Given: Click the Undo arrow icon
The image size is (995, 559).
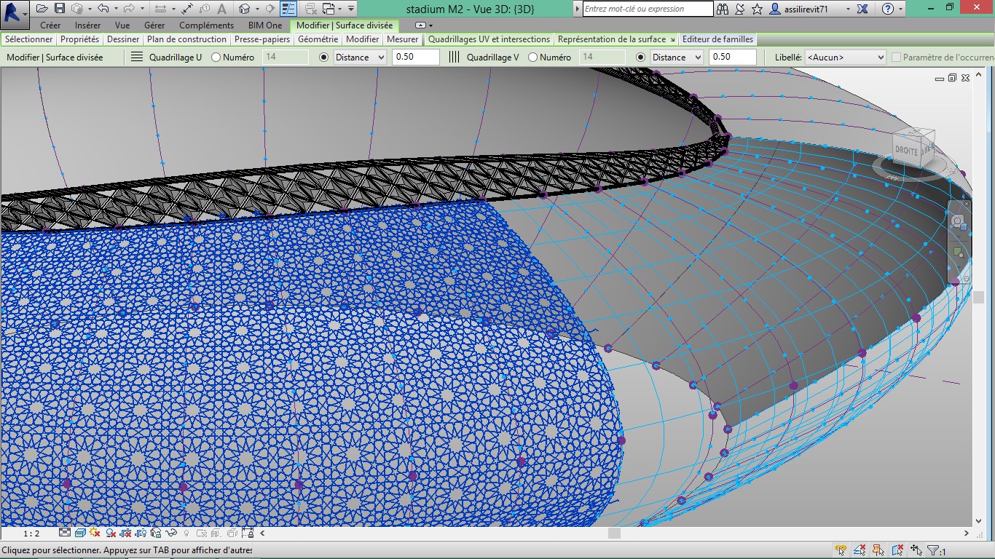Looking at the screenshot, I should pos(103,9).
